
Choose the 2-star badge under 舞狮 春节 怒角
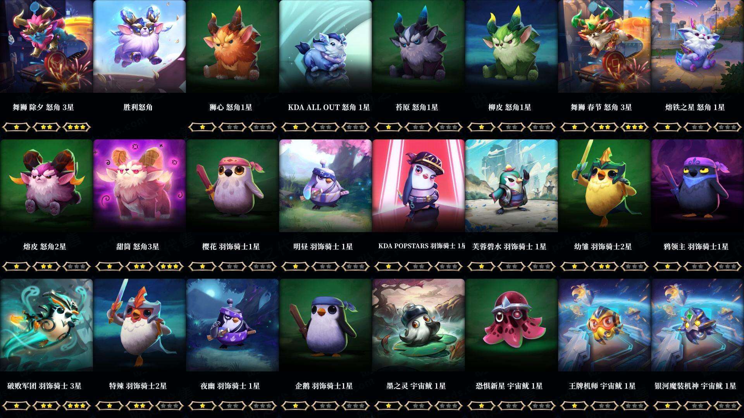[604, 127]
